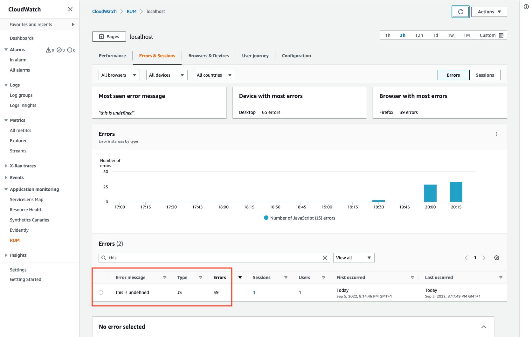
Task: Expand the Events section
Action: click(x=6, y=178)
